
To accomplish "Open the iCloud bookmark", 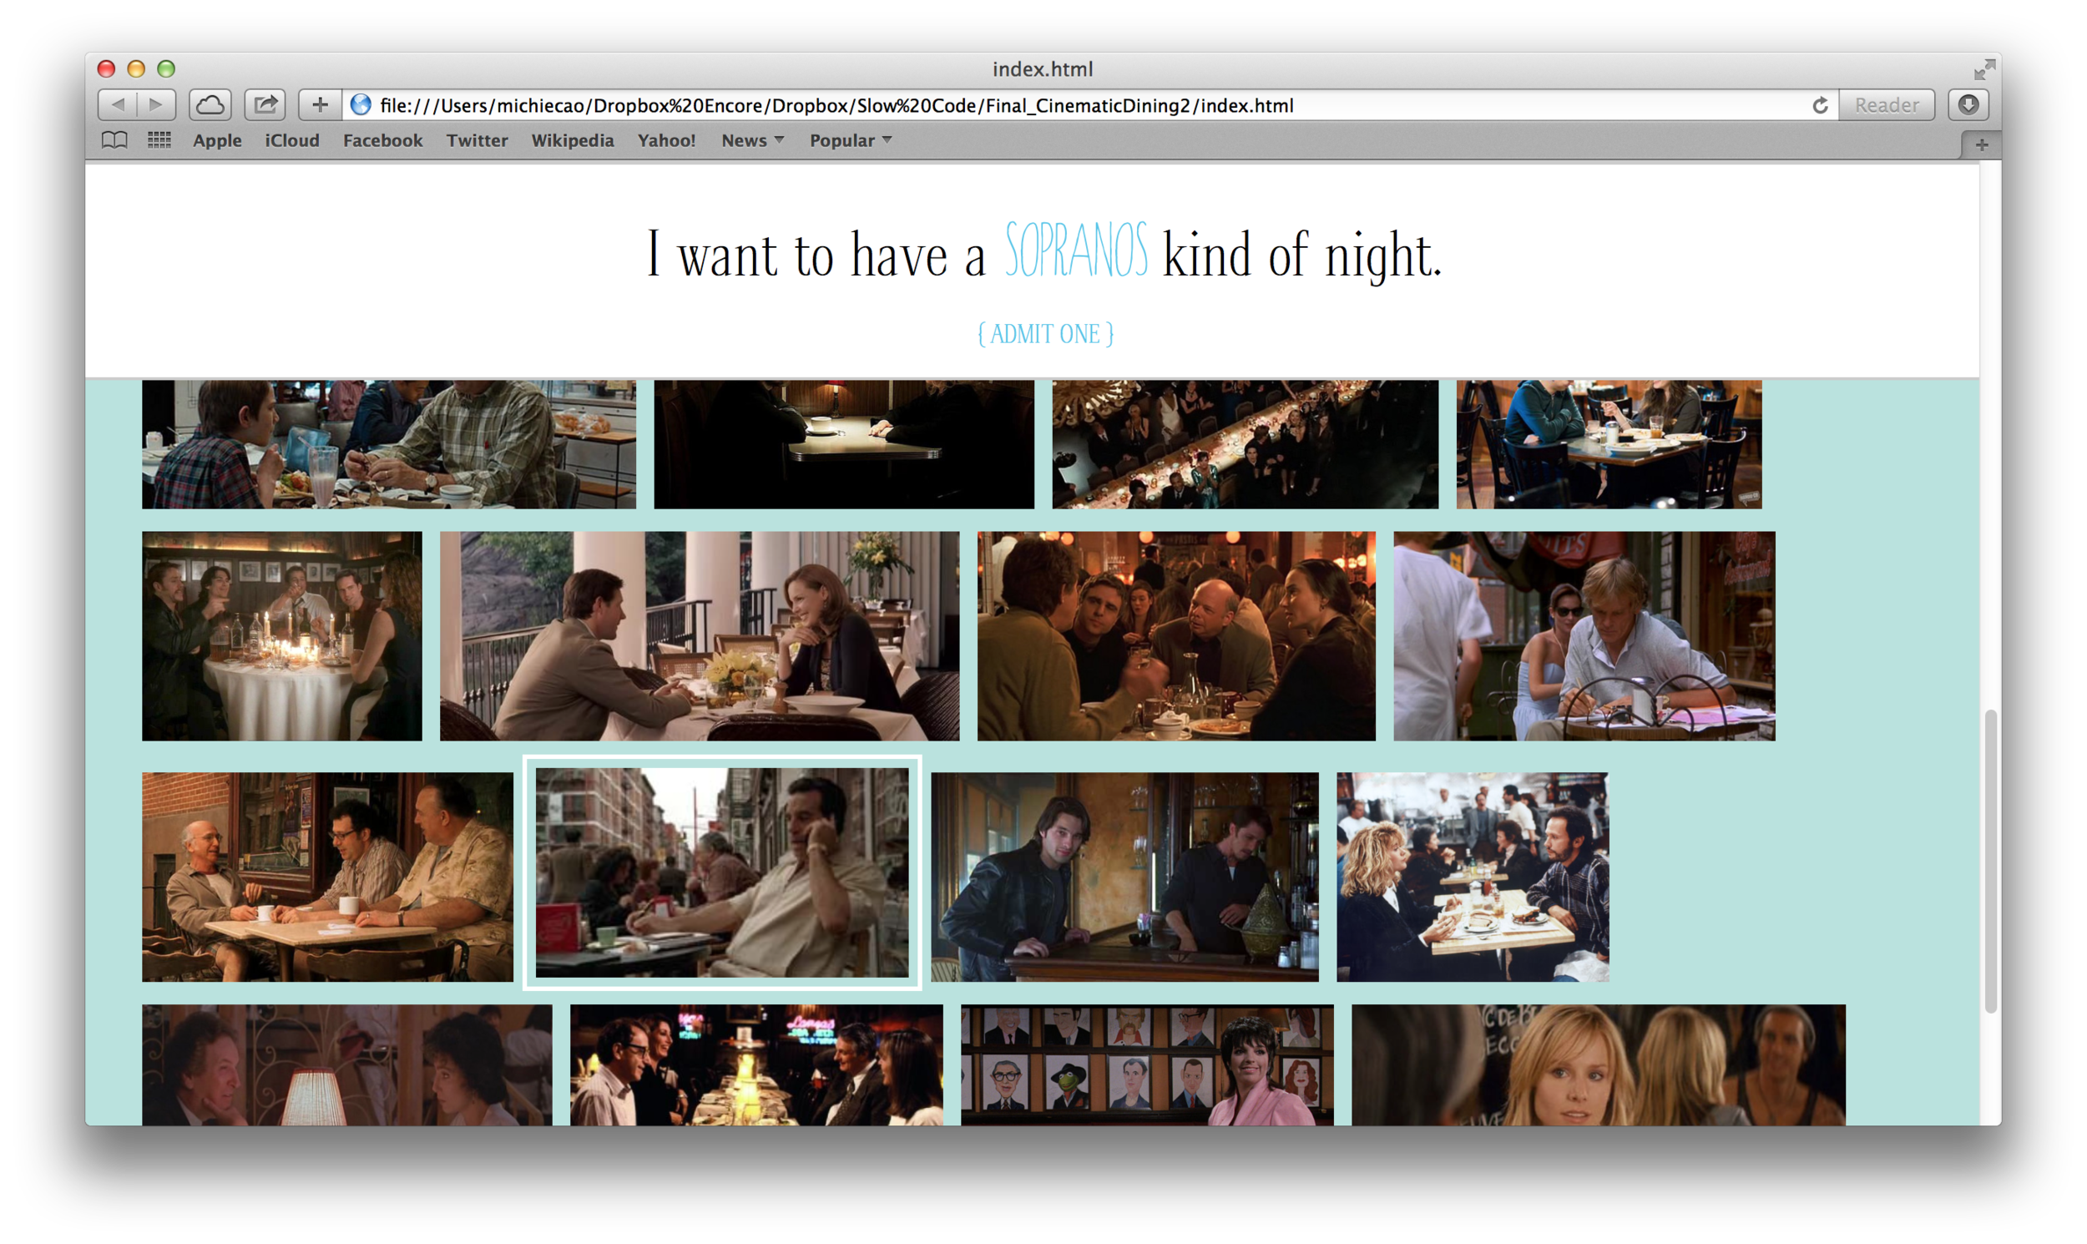I will click(291, 141).
